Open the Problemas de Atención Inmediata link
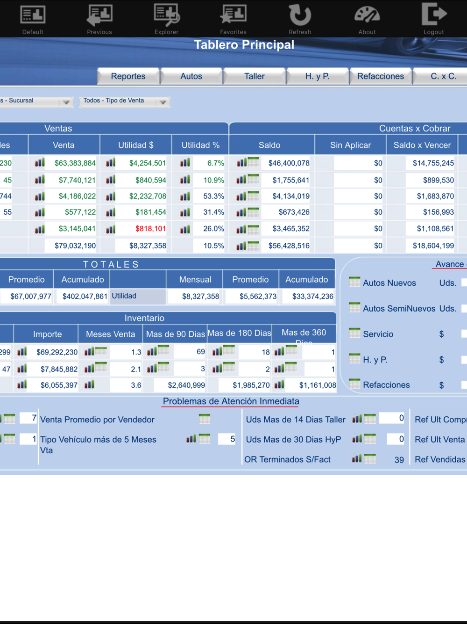Image resolution: width=467 pixels, height=624 pixels. pos(231,401)
